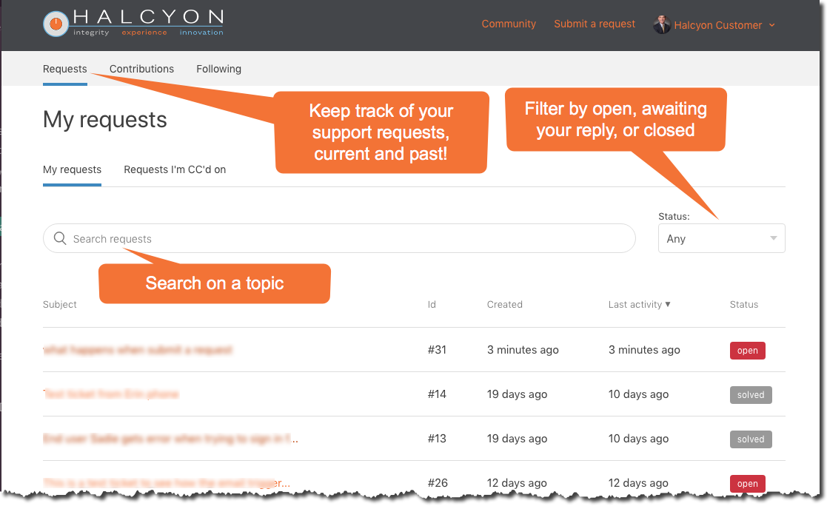Image resolution: width=827 pixels, height=506 pixels.
Task: Click the magnifier icon in search box
Action: tap(60, 238)
